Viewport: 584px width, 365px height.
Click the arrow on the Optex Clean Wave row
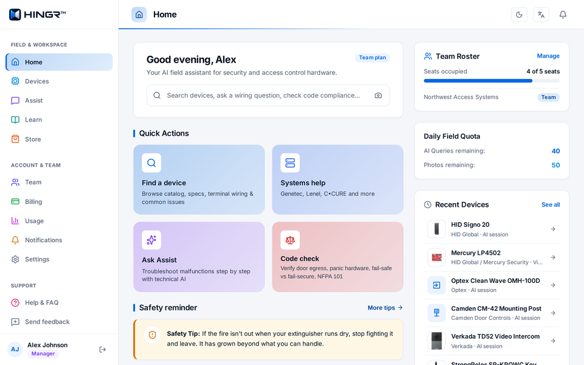coord(553,285)
